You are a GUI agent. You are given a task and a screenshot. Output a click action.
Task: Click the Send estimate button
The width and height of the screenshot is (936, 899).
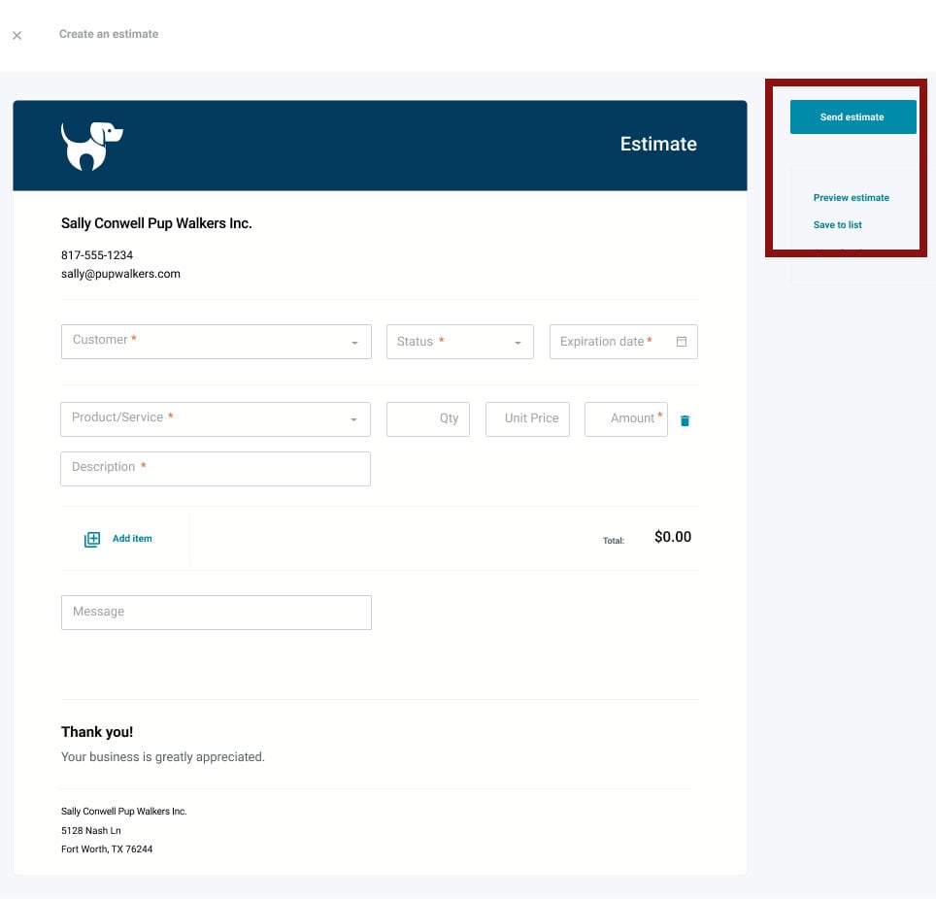[852, 117]
